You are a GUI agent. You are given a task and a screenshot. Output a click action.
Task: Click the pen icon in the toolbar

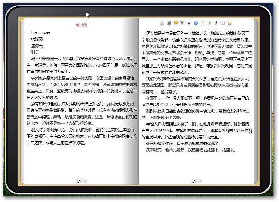coord(216,23)
